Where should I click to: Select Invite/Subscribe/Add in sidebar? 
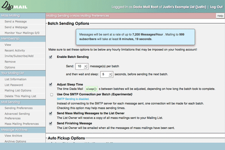pyautogui.click(x=18, y=55)
